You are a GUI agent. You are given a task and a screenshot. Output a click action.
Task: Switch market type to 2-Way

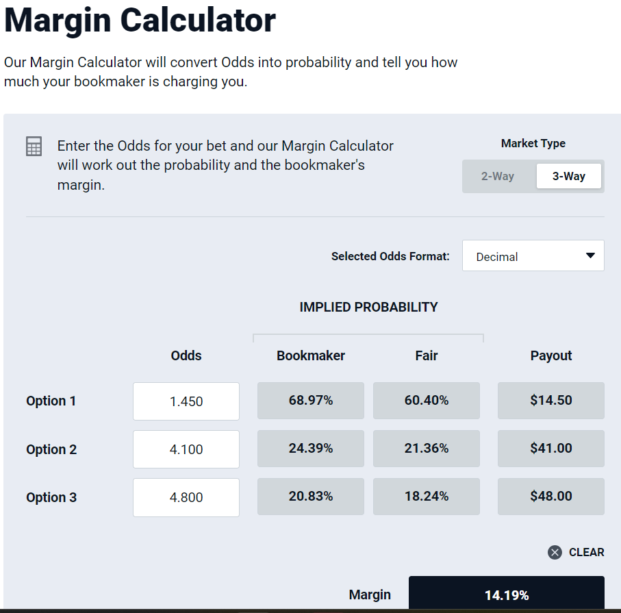pos(498,176)
